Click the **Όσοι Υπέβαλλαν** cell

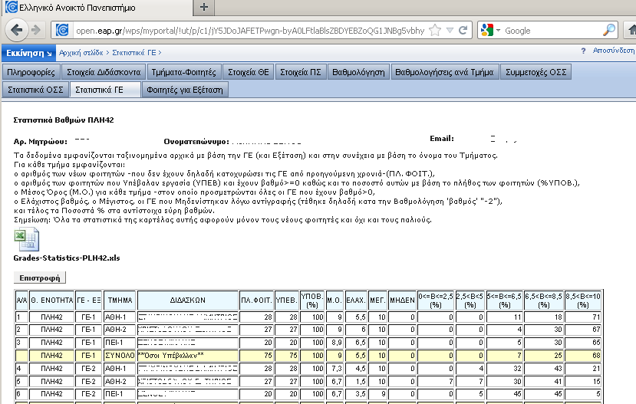pyautogui.click(x=188, y=356)
